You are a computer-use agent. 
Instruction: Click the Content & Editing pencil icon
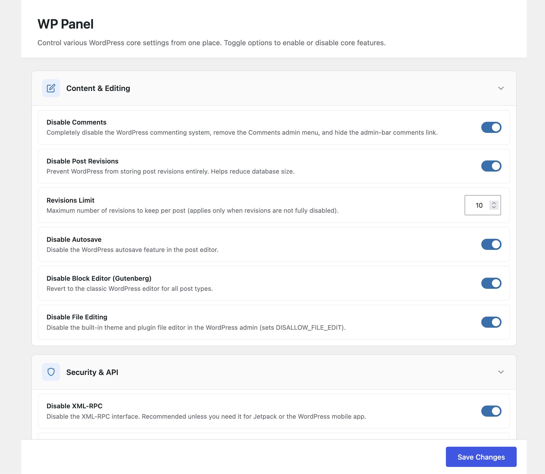coord(51,88)
